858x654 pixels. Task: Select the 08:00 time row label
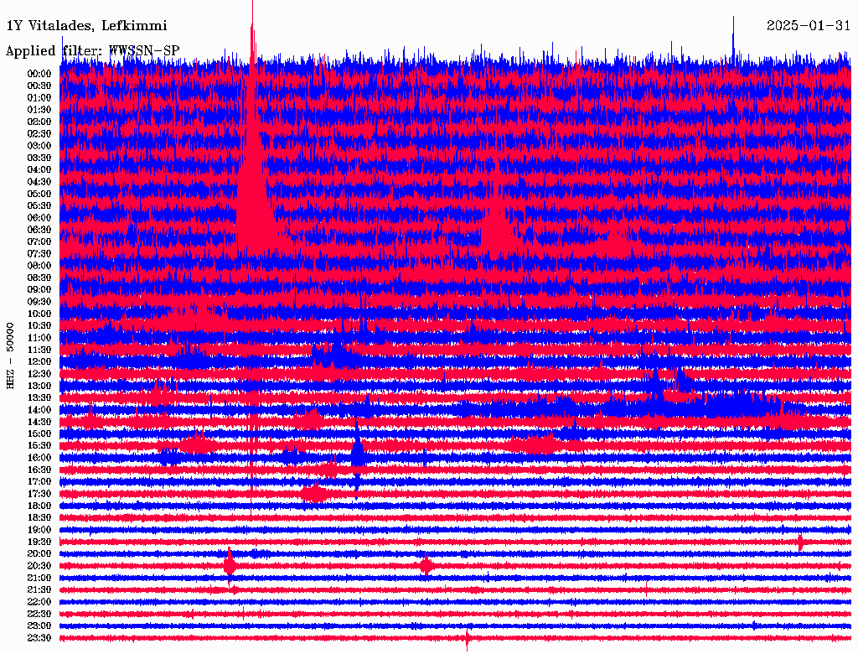click(x=39, y=266)
